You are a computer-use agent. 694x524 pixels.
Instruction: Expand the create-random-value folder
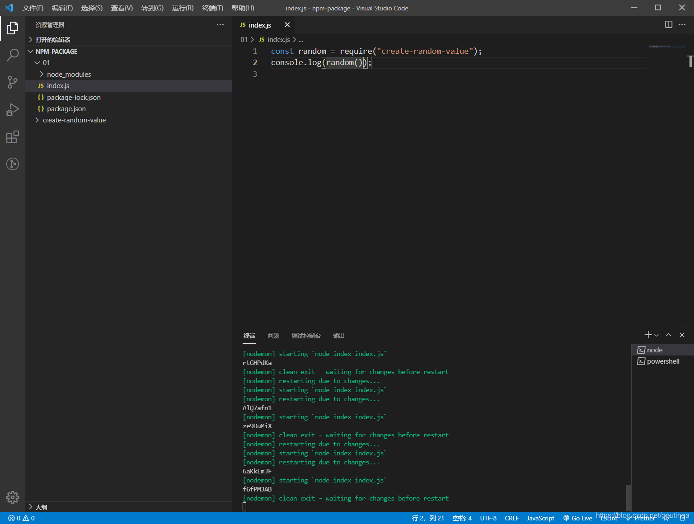point(129,120)
